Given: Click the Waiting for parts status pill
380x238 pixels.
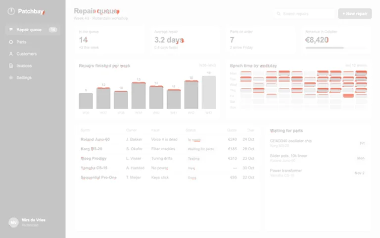Looking at the screenshot, I should tap(201, 149).
